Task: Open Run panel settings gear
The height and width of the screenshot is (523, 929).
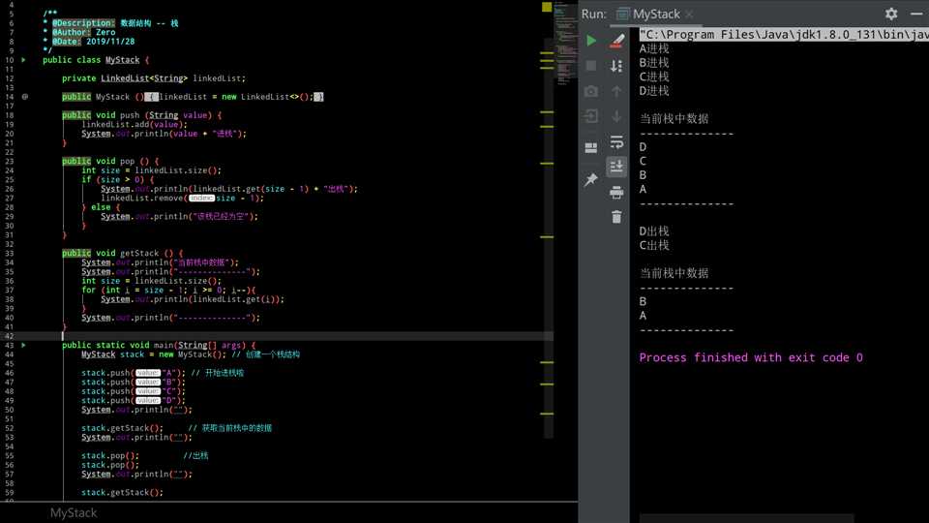Action: (891, 14)
